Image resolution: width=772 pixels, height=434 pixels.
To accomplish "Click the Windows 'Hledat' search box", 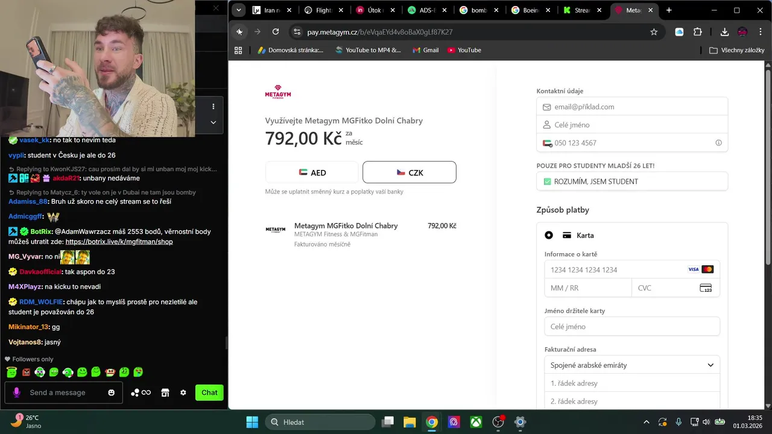I will coord(319,422).
